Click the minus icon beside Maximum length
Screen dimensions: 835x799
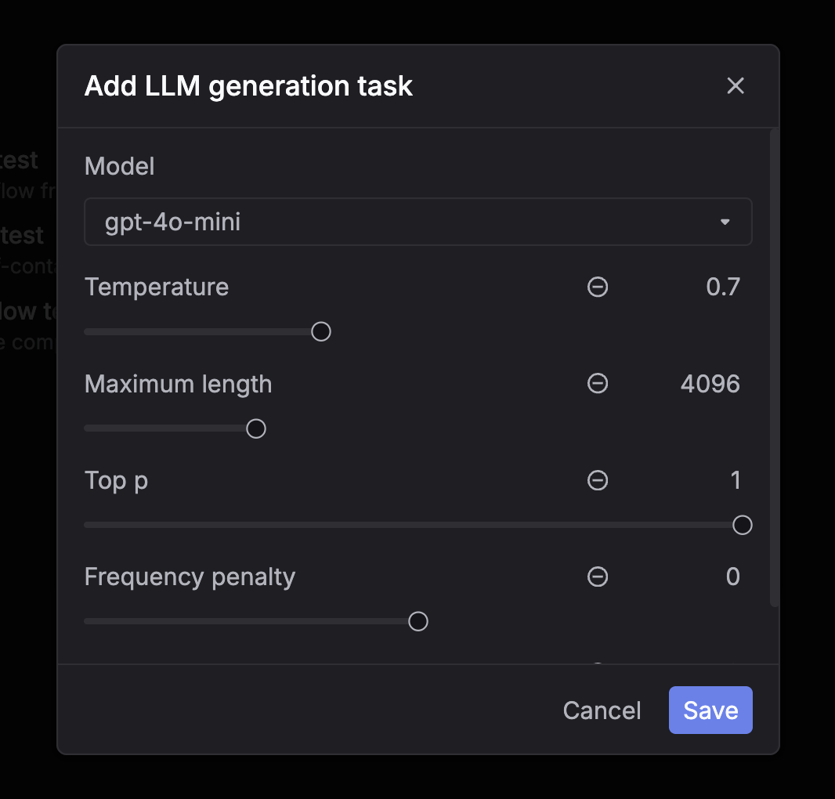(x=598, y=383)
